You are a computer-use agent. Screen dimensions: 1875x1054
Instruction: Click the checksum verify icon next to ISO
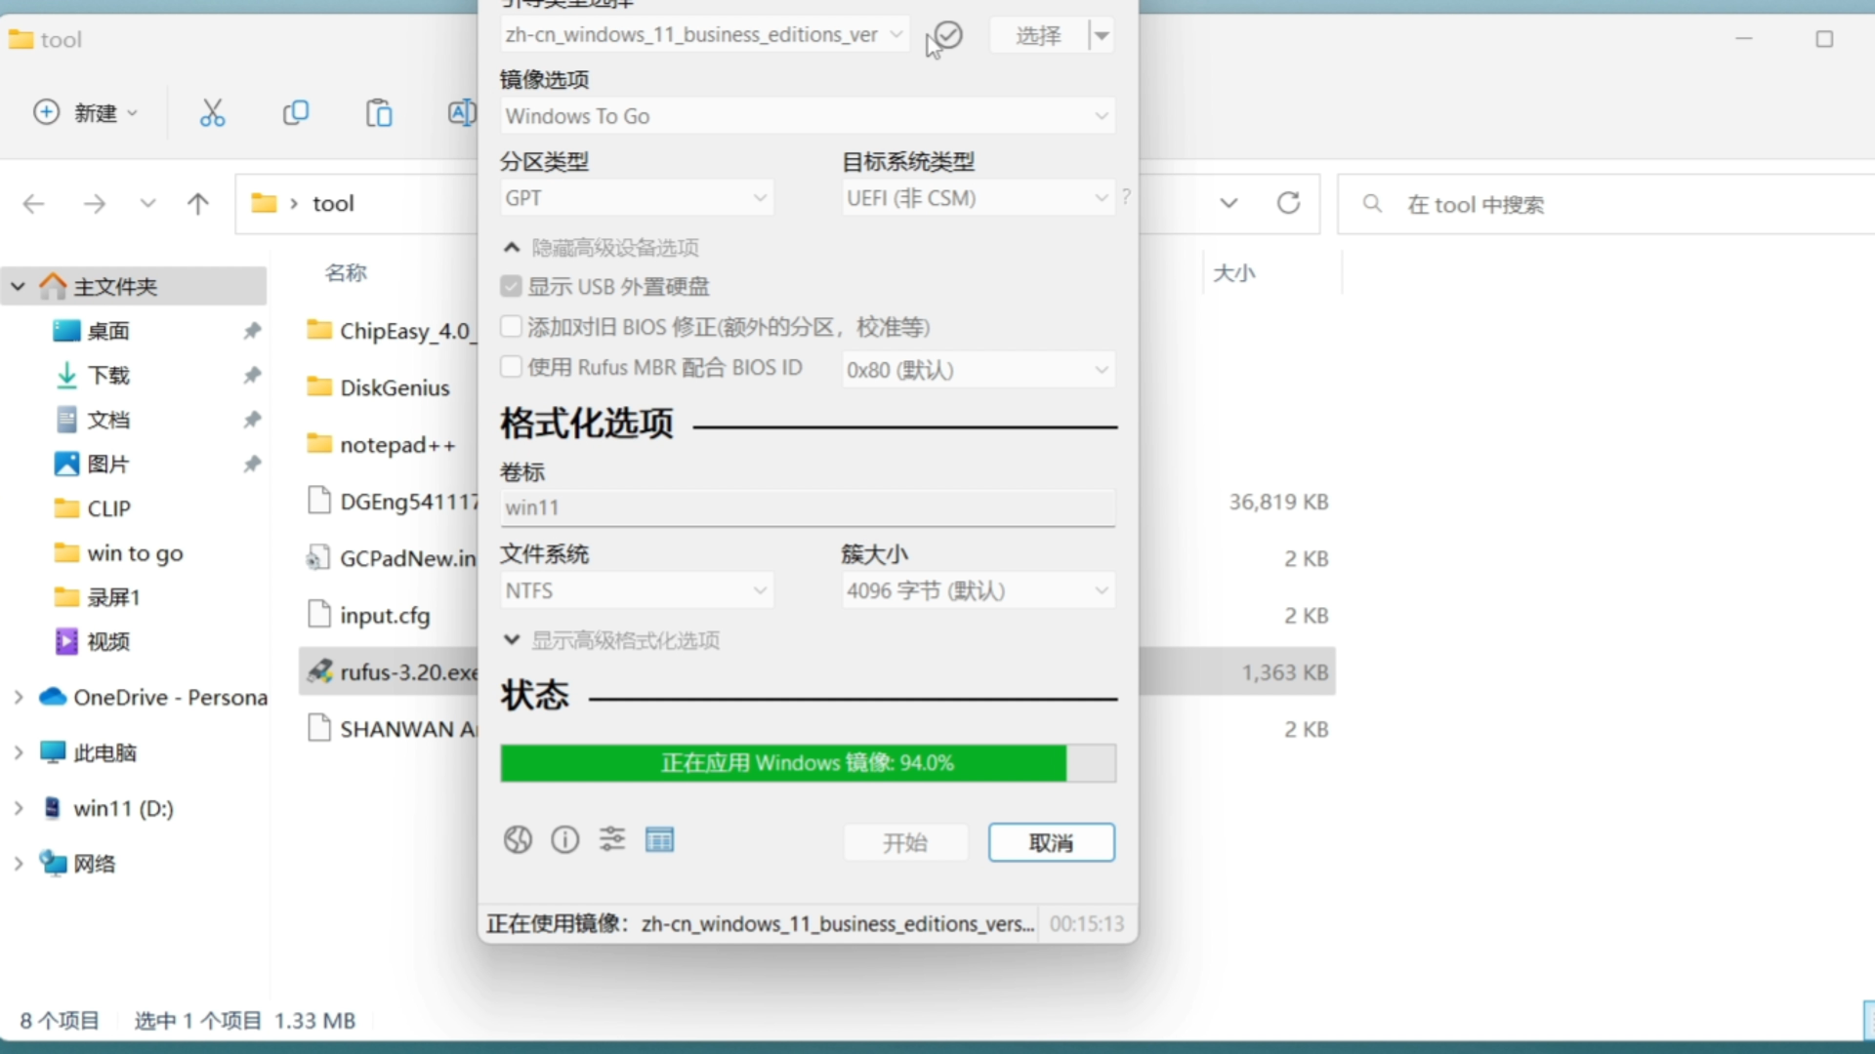pos(946,35)
